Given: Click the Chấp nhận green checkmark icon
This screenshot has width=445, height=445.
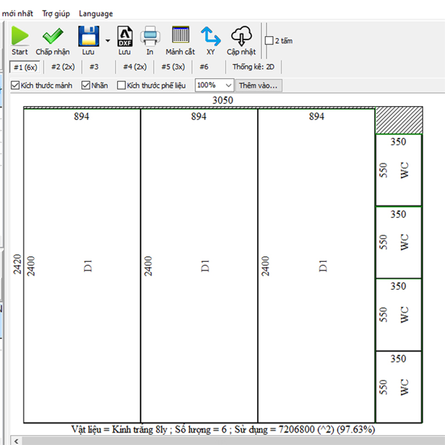Looking at the screenshot, I should [x=53, y=37].
